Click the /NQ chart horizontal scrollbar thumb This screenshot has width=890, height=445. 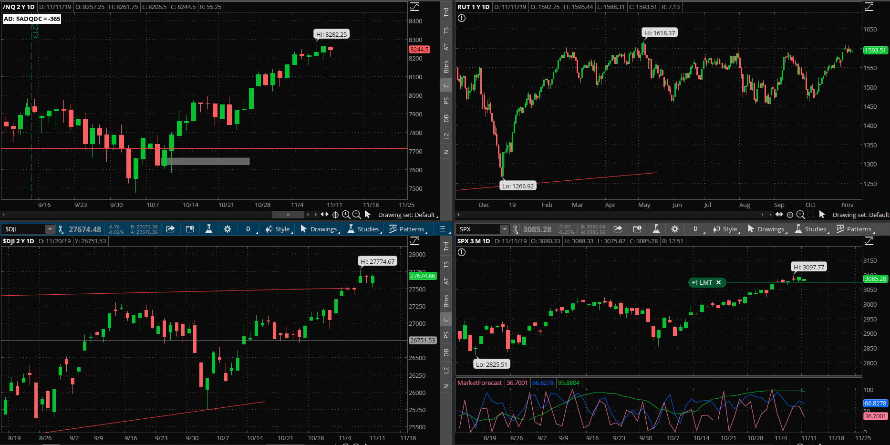click(x=288, y=215)
